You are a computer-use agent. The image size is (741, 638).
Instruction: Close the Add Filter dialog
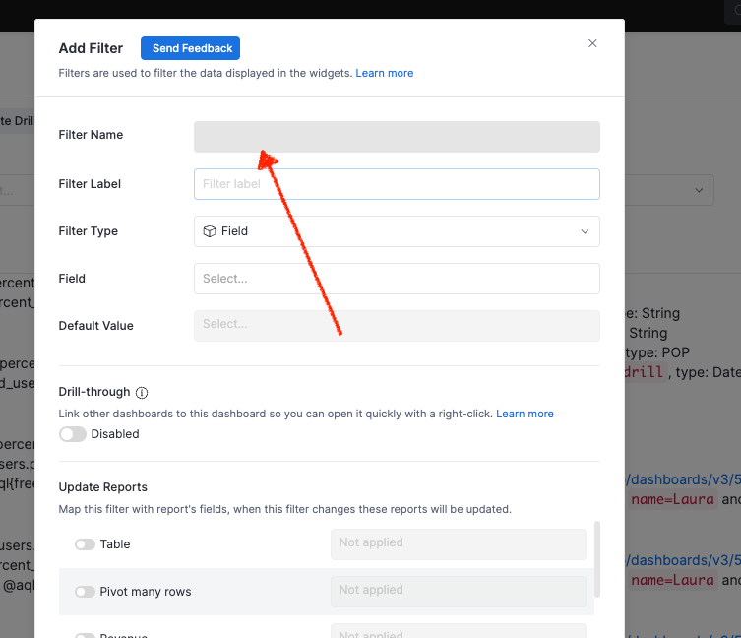pos(592,43)
